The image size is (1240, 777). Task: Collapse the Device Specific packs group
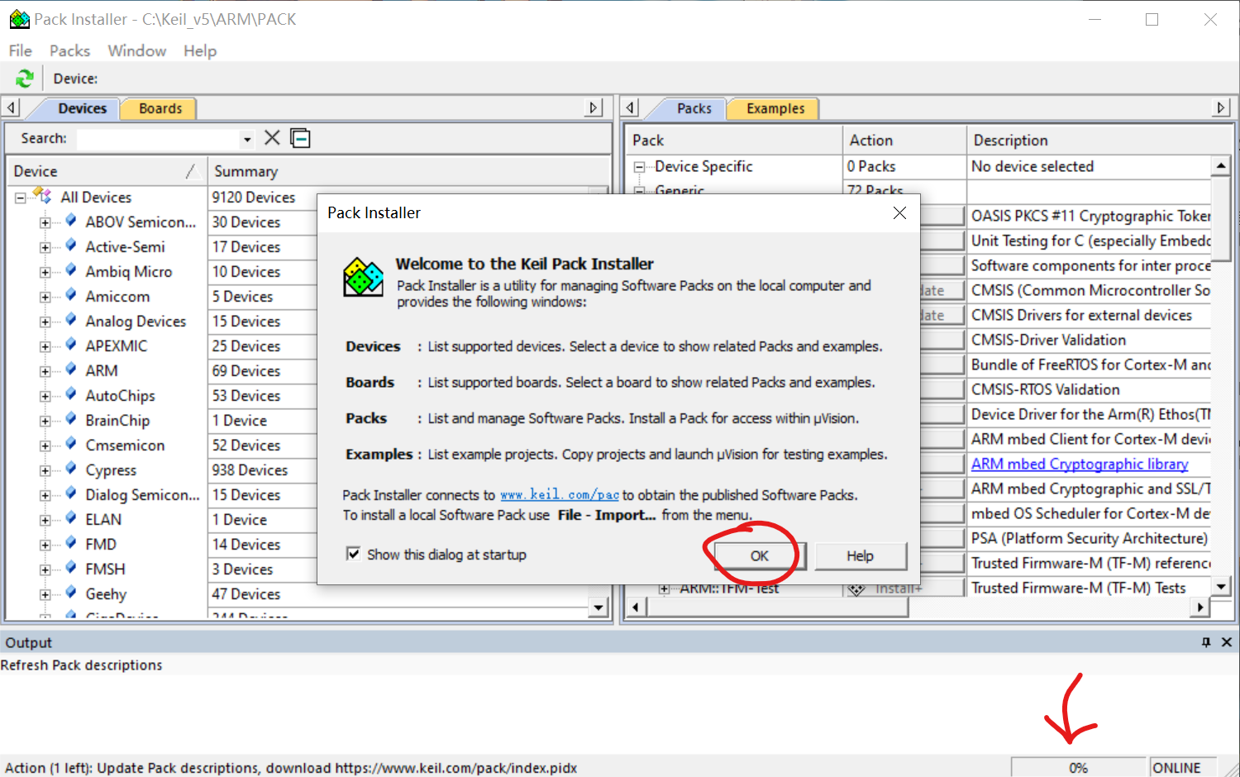coord(639,167)
